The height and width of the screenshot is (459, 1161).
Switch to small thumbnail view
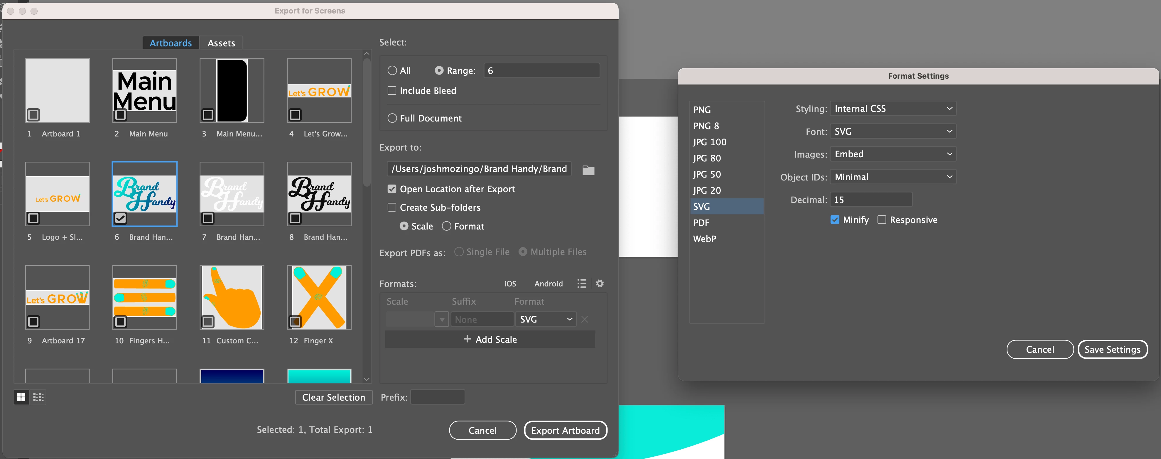point(38,397)
